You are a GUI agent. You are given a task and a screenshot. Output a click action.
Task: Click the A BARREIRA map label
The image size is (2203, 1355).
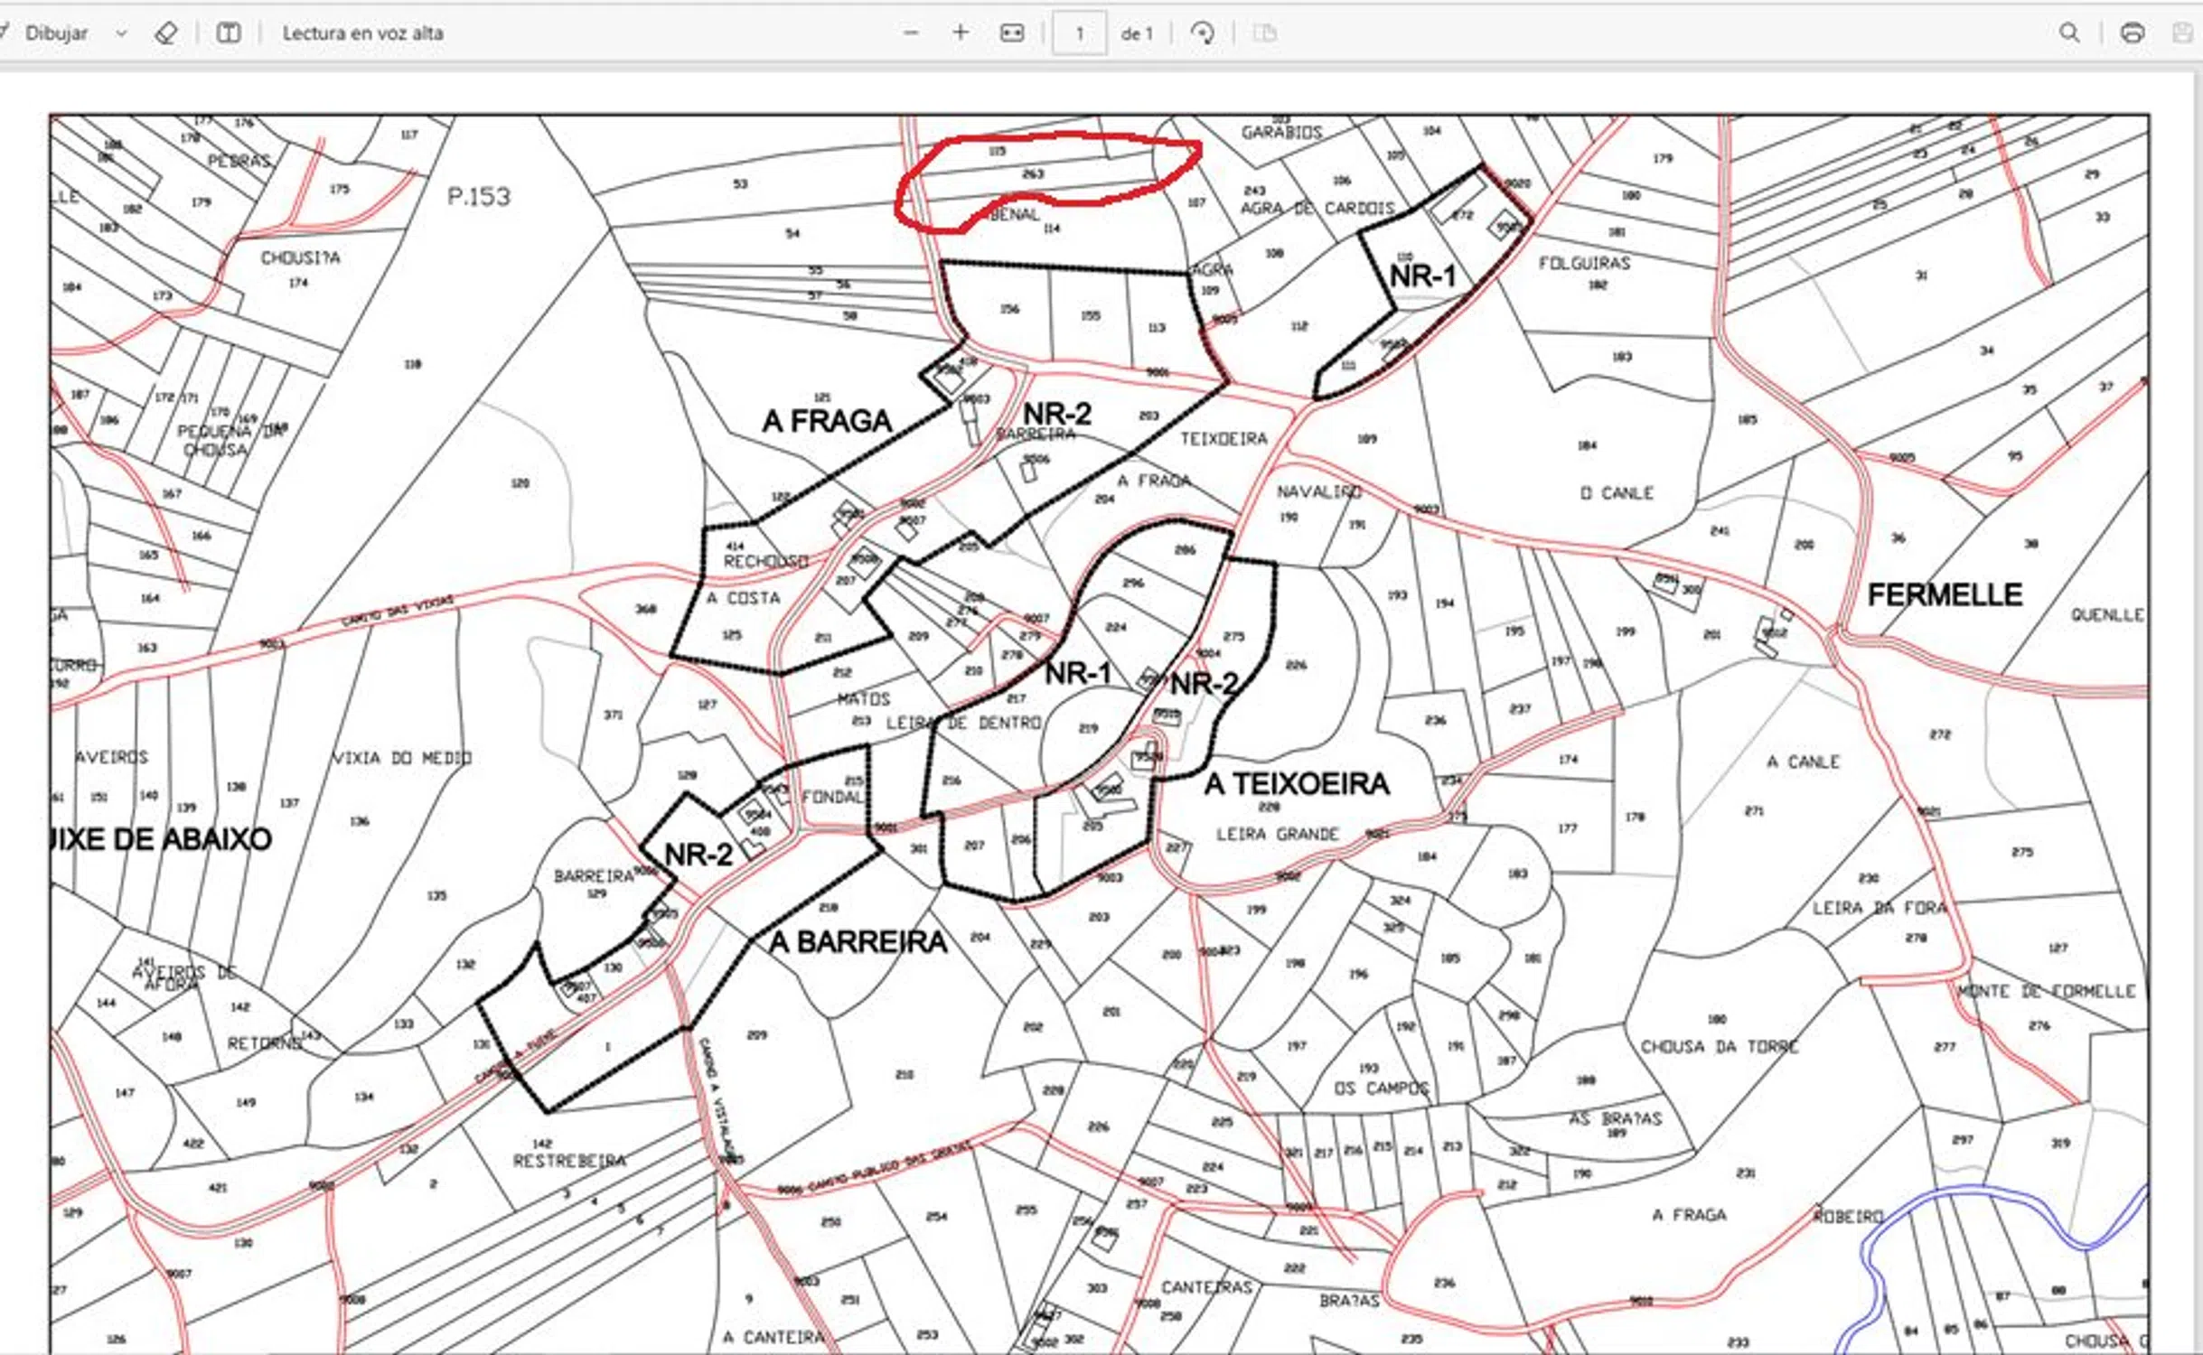pyautogui.click(x=858, y=942)
